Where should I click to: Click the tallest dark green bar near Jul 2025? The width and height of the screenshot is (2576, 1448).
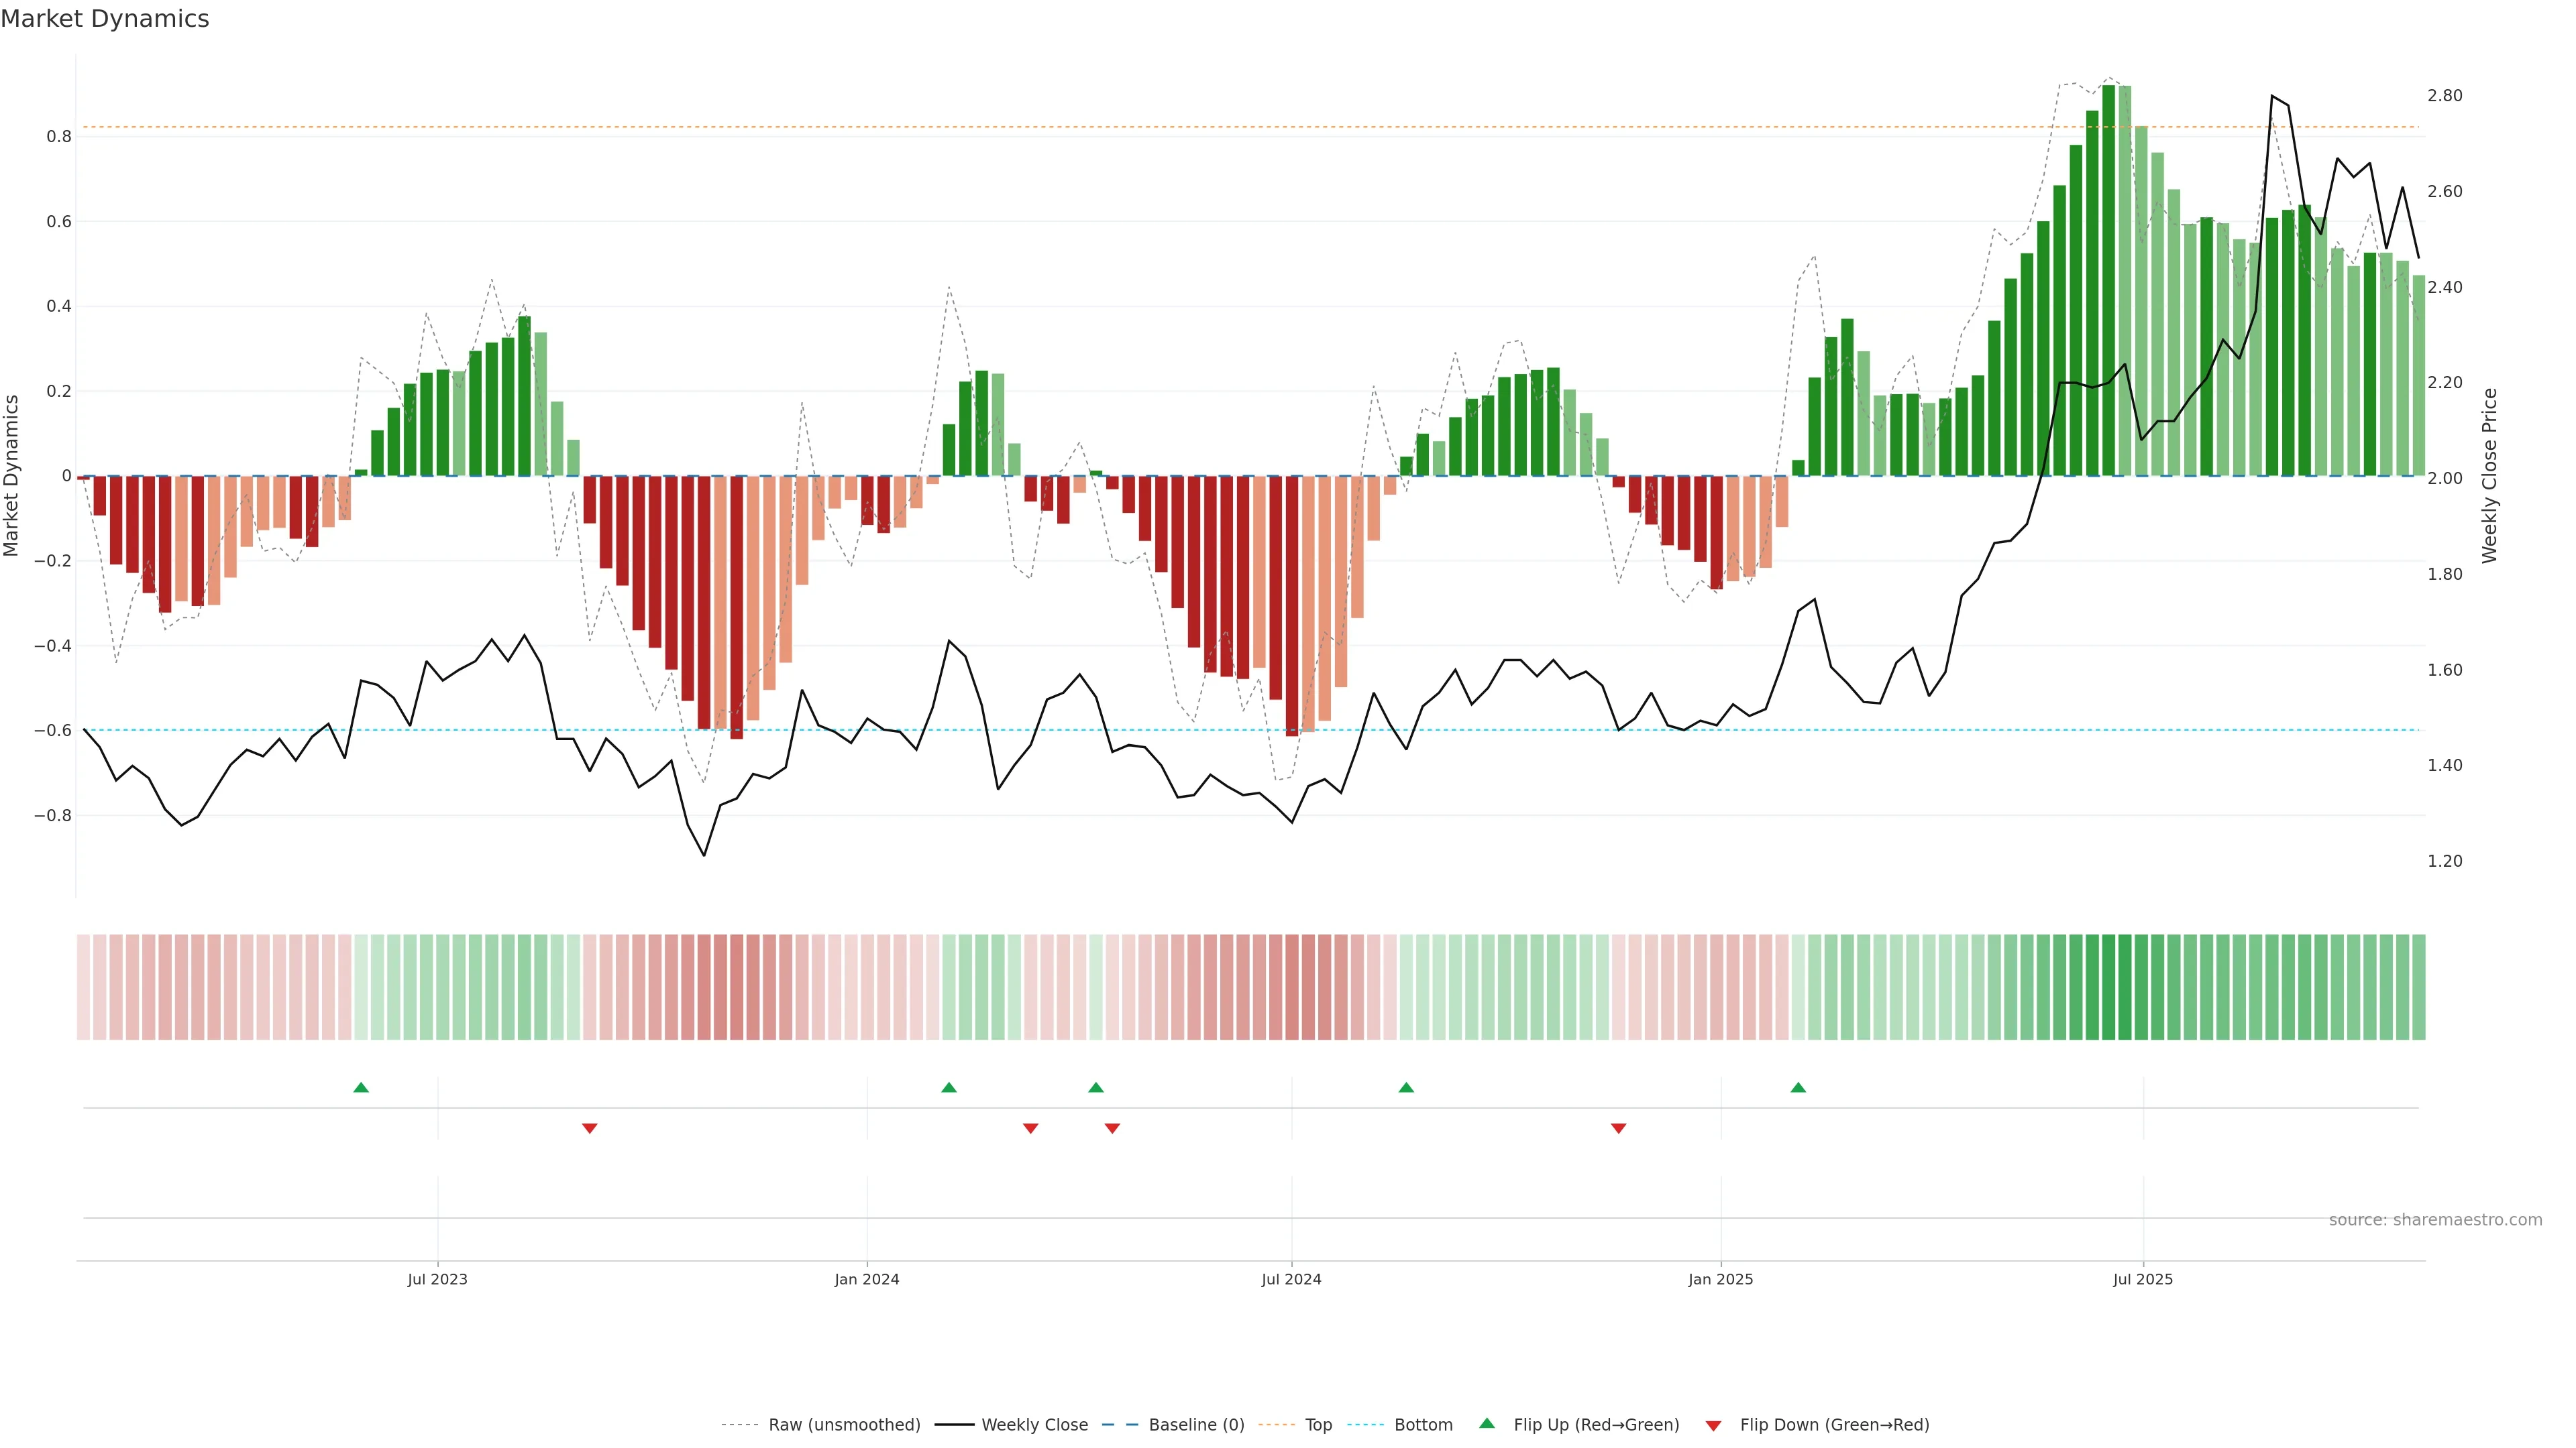(2108, 280)
